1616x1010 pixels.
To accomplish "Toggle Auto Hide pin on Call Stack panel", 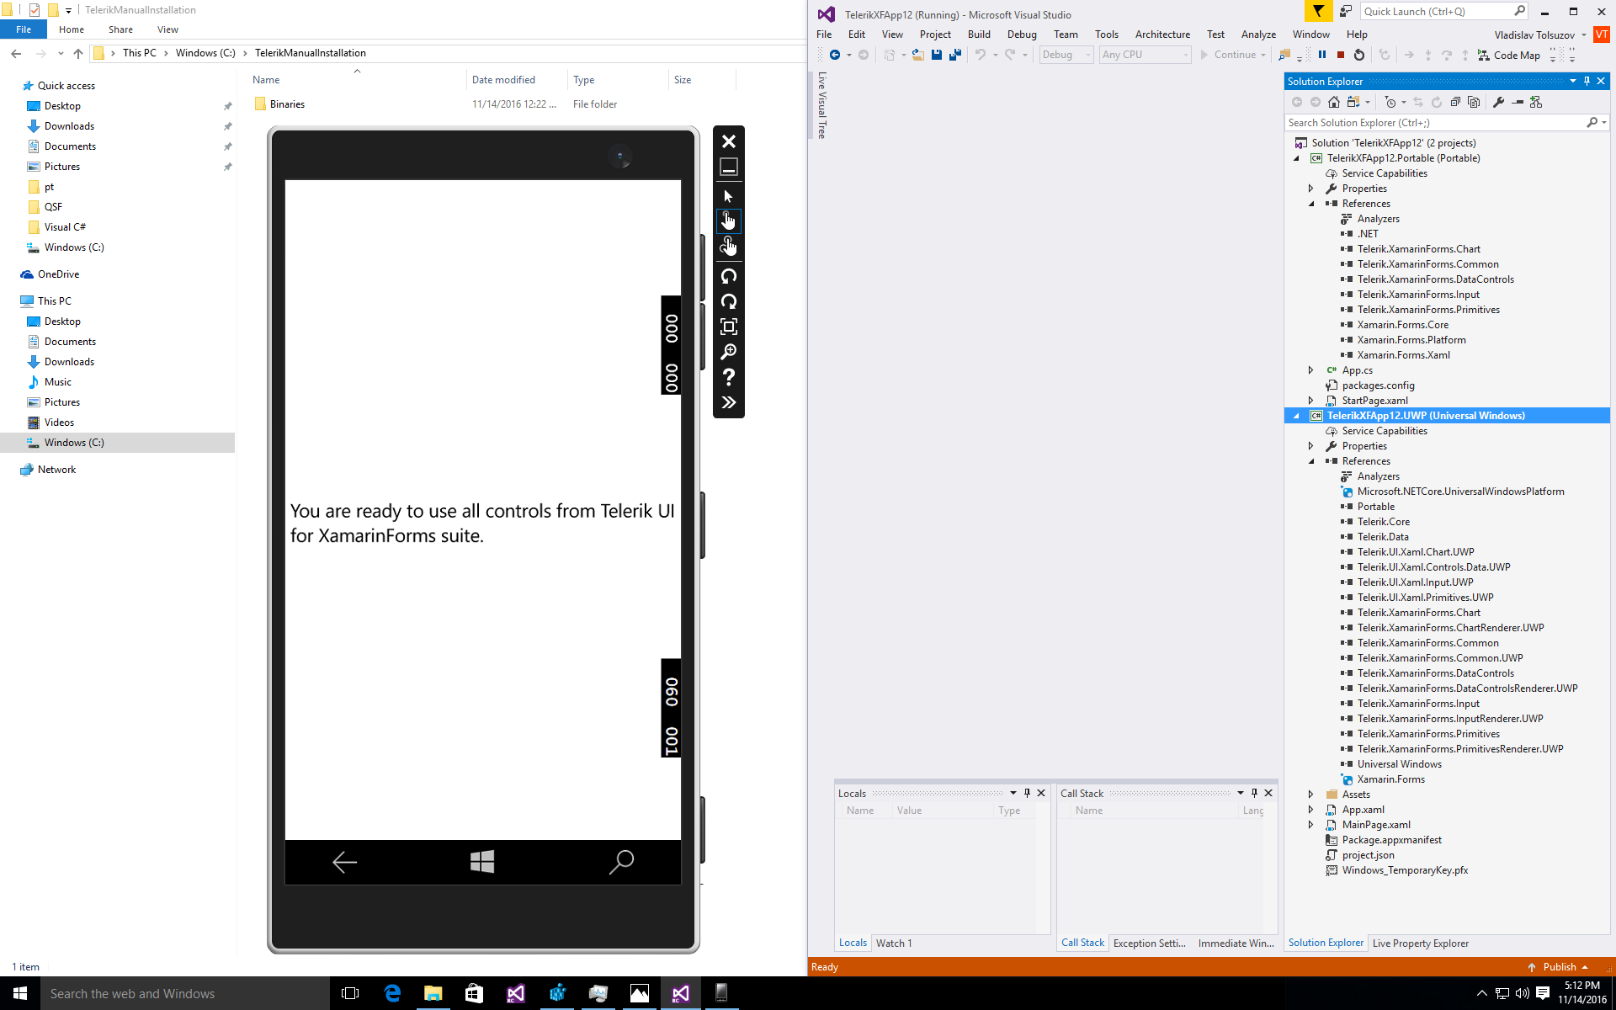I will tap(1254, 793).
